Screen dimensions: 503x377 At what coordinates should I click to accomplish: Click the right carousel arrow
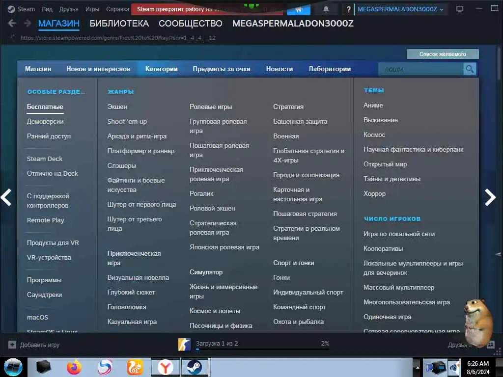[x=490, y=197]
